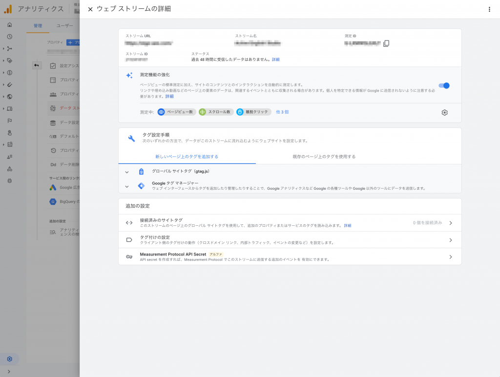Image resolution: width=500 pixels, height=377 pixels.
Task: Open Realtime clock icon in sidebar
Action: [x=10, y=37]
